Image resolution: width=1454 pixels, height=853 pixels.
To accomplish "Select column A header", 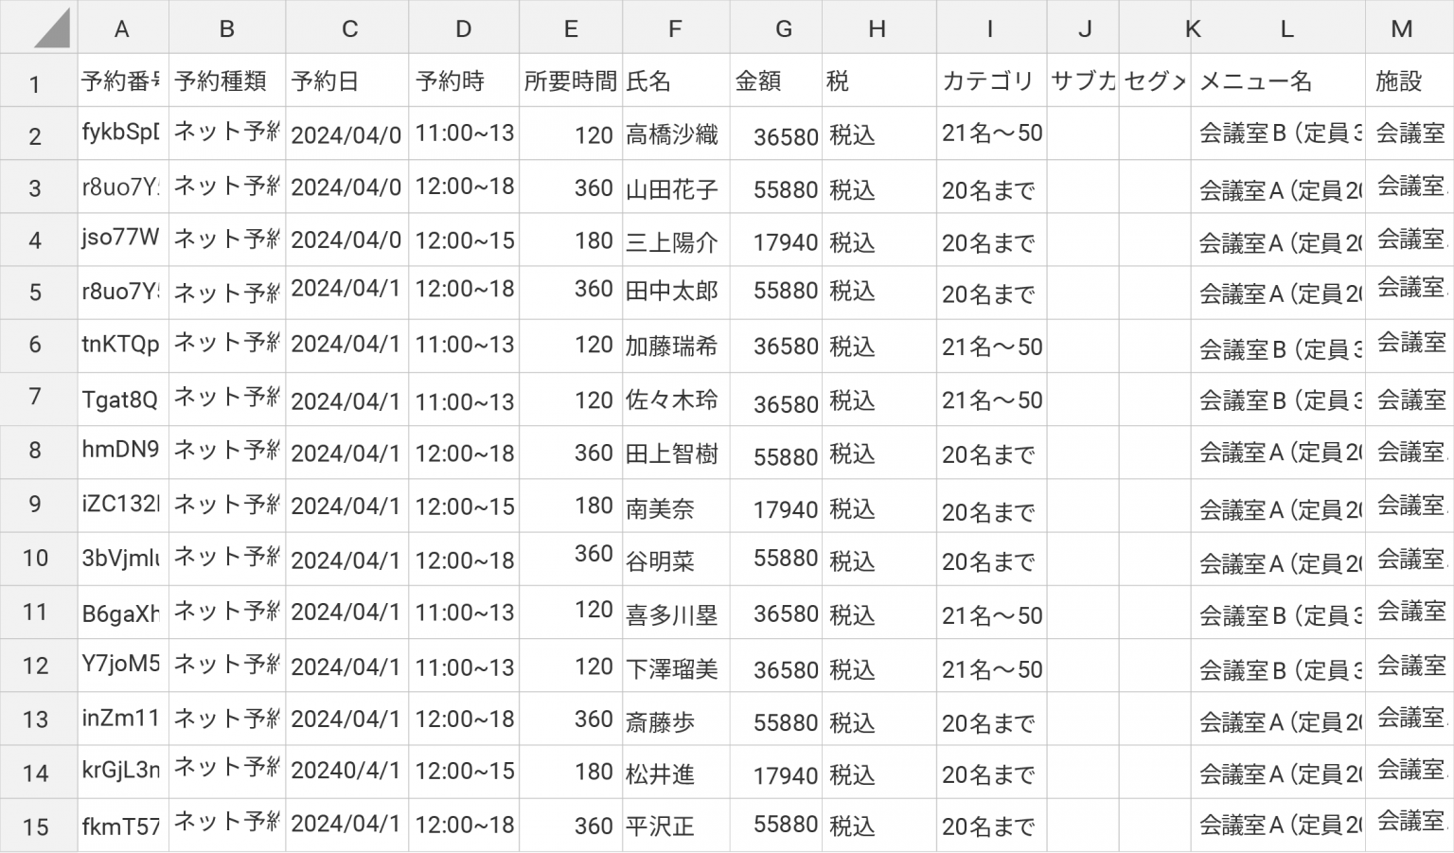I will pyautogui.click(x=122, y=27).
